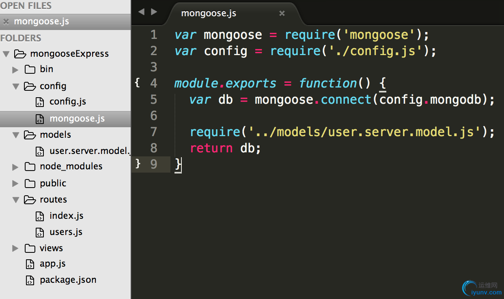Close mongoose.js in the Open Files list
Image resolution: width=504 pixels, height=299 pixels.
[x=6, y=21]
